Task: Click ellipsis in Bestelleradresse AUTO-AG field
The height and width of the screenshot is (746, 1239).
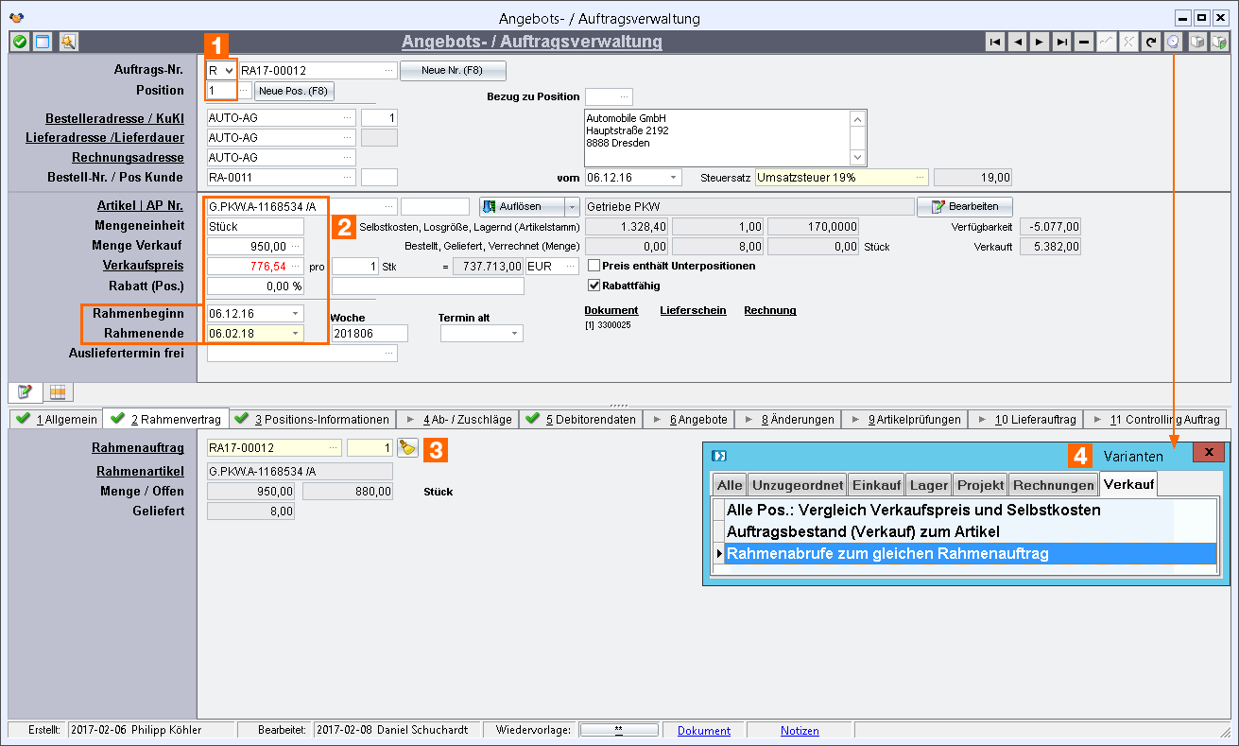Action: pyautogui.click(x=348, y=117)
